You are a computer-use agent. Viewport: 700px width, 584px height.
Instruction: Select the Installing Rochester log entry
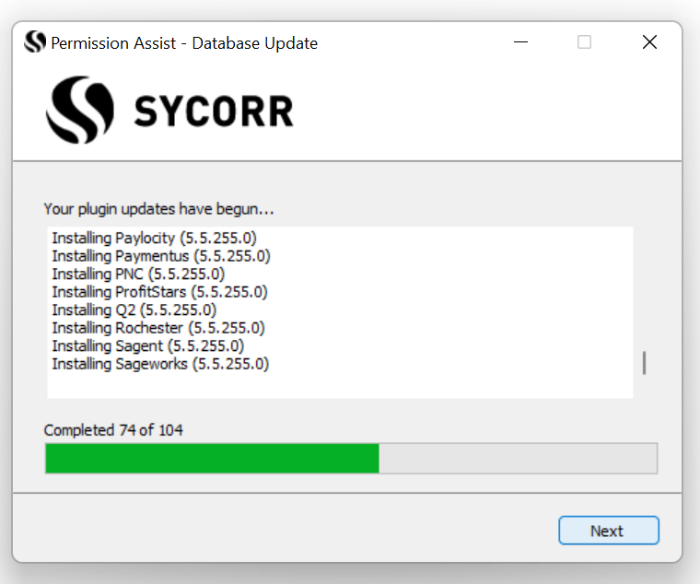(x=158, y=328)
